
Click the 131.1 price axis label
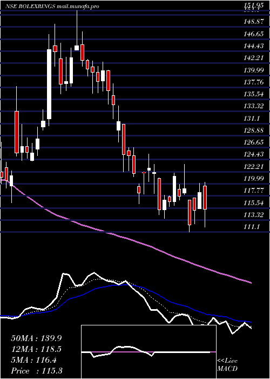pos(251,118)
